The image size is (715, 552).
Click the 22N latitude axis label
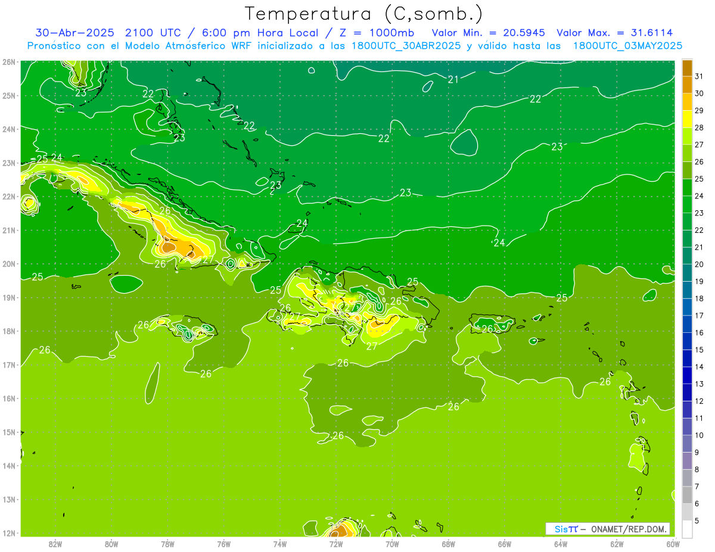(x=8, y=197)
